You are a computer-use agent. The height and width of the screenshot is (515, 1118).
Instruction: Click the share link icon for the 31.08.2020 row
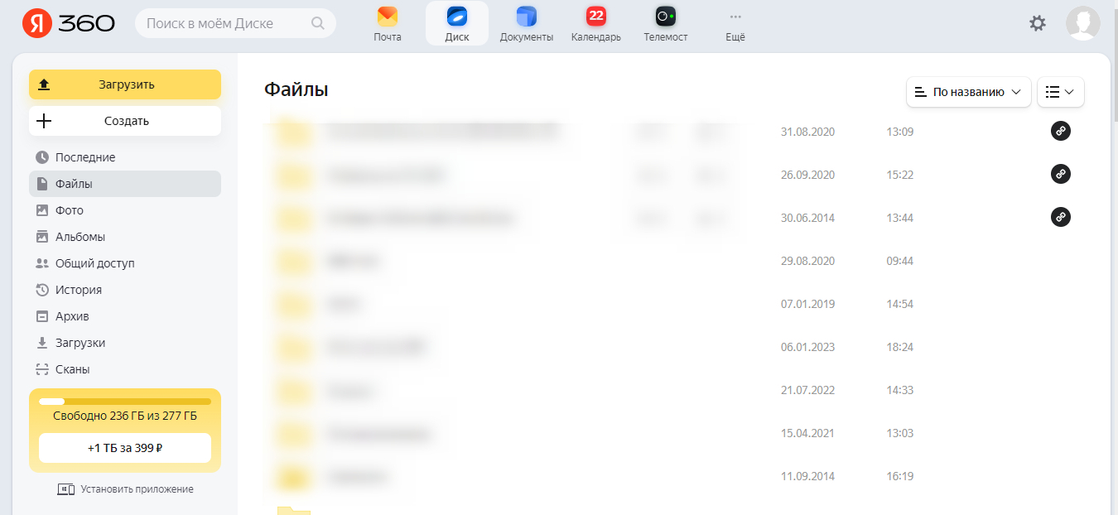coord(1061,131)
